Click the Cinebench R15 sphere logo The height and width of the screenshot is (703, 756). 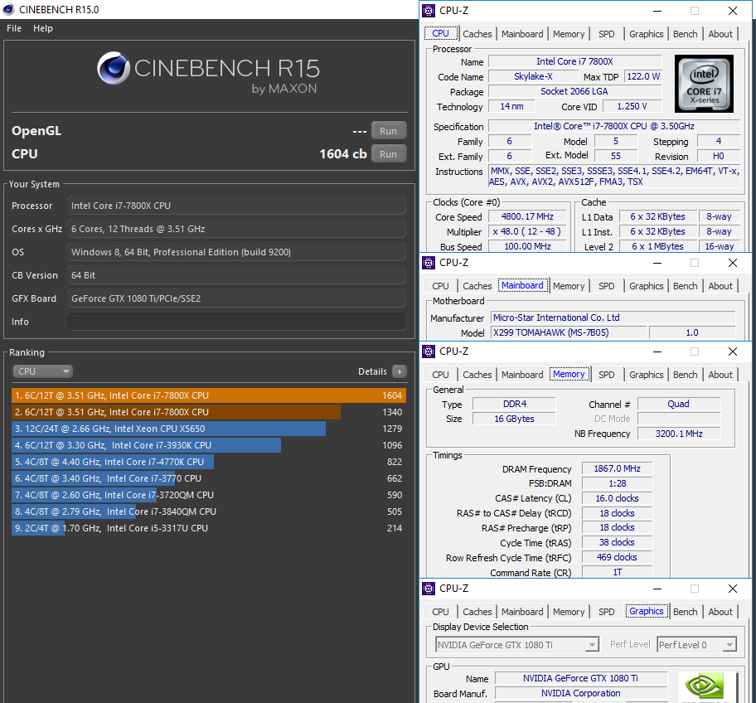point(114,68)
